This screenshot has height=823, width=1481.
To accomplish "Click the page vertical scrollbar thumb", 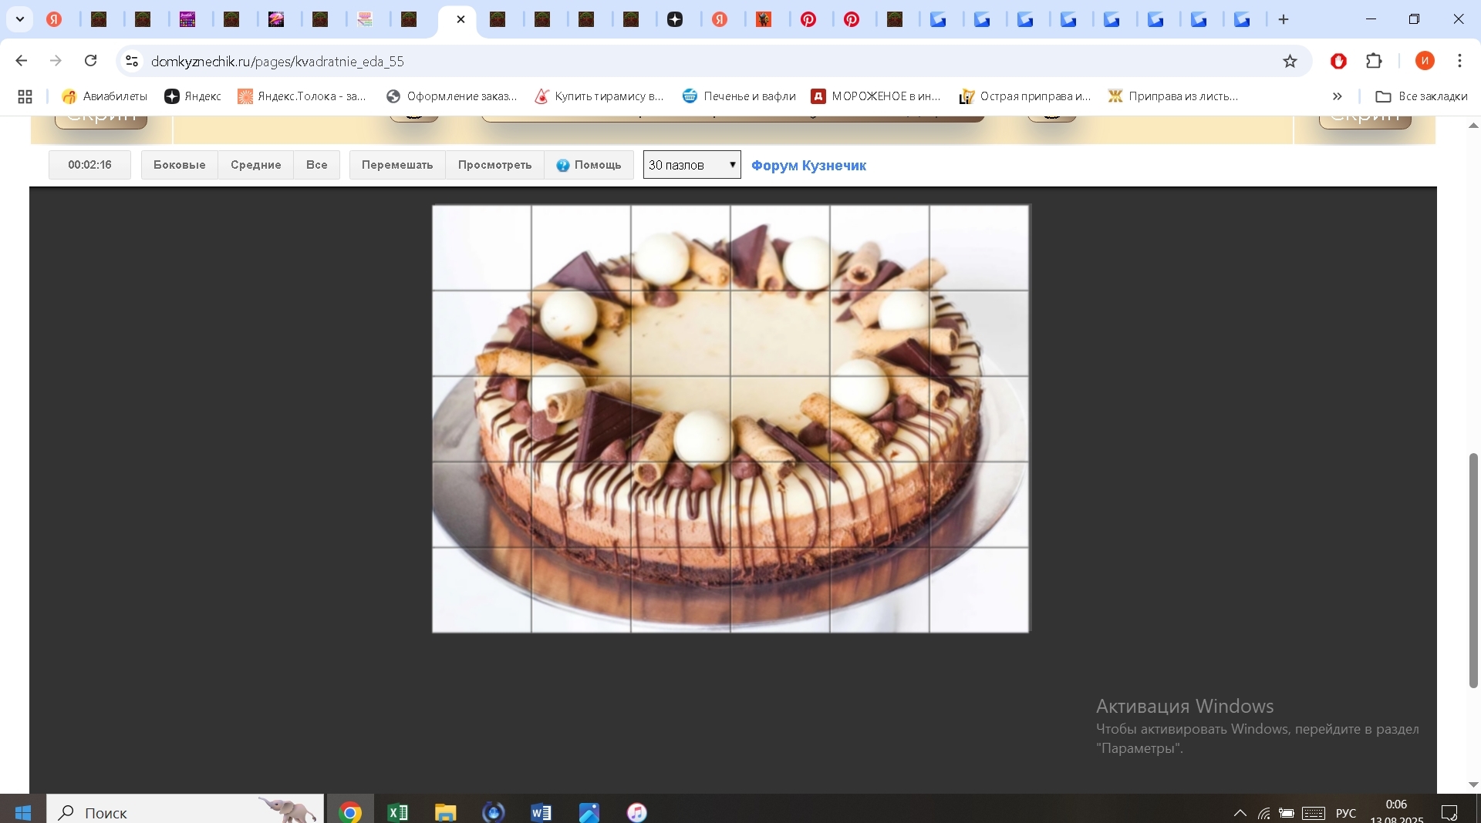I will [x=1473, y=570].
